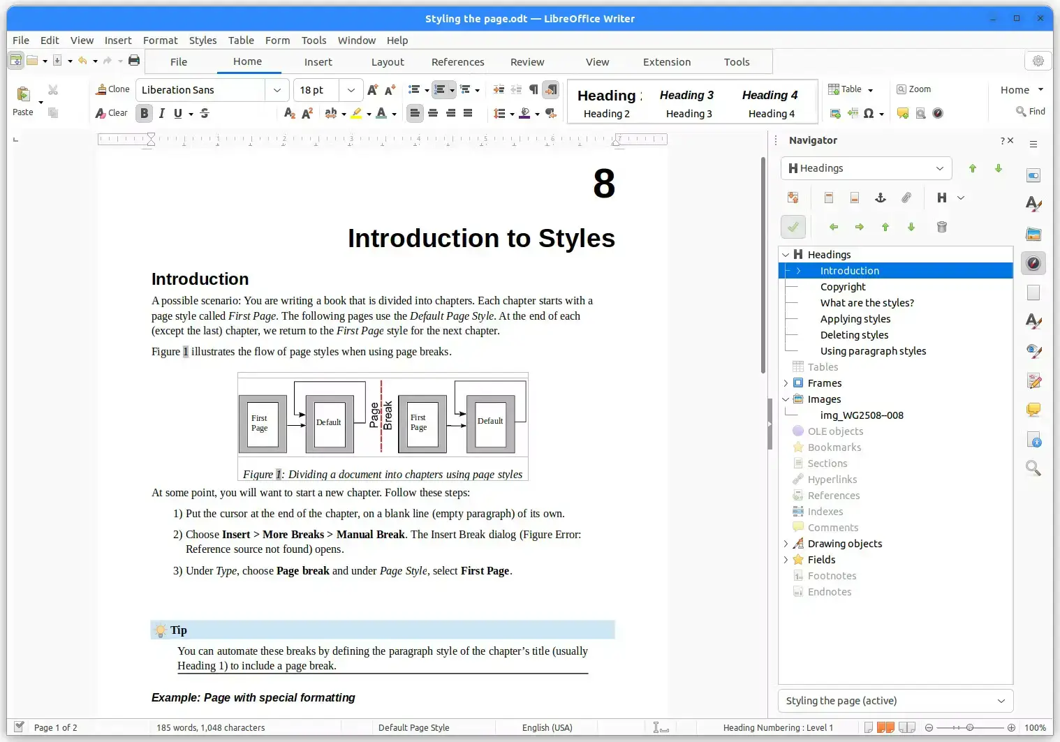Open the Styles menu

click(203, 40)
